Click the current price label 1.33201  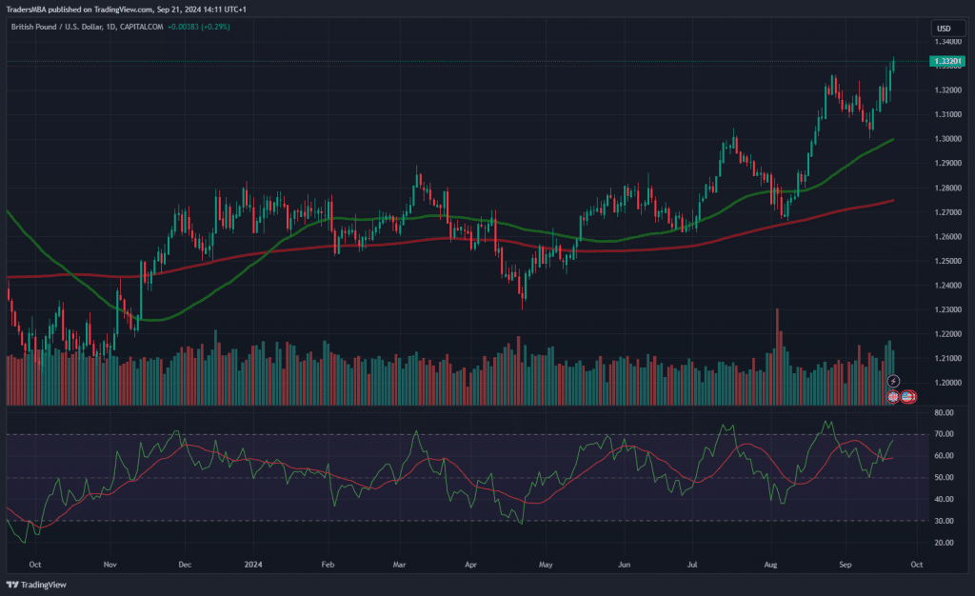(x=946, y=62)
